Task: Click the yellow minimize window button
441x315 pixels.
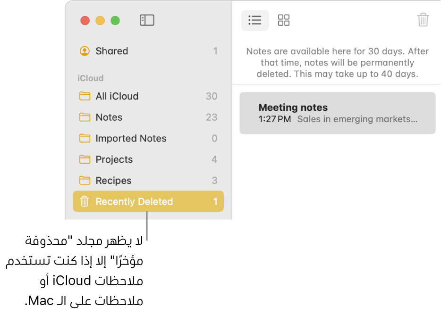Action: click(x=100, y=20)
